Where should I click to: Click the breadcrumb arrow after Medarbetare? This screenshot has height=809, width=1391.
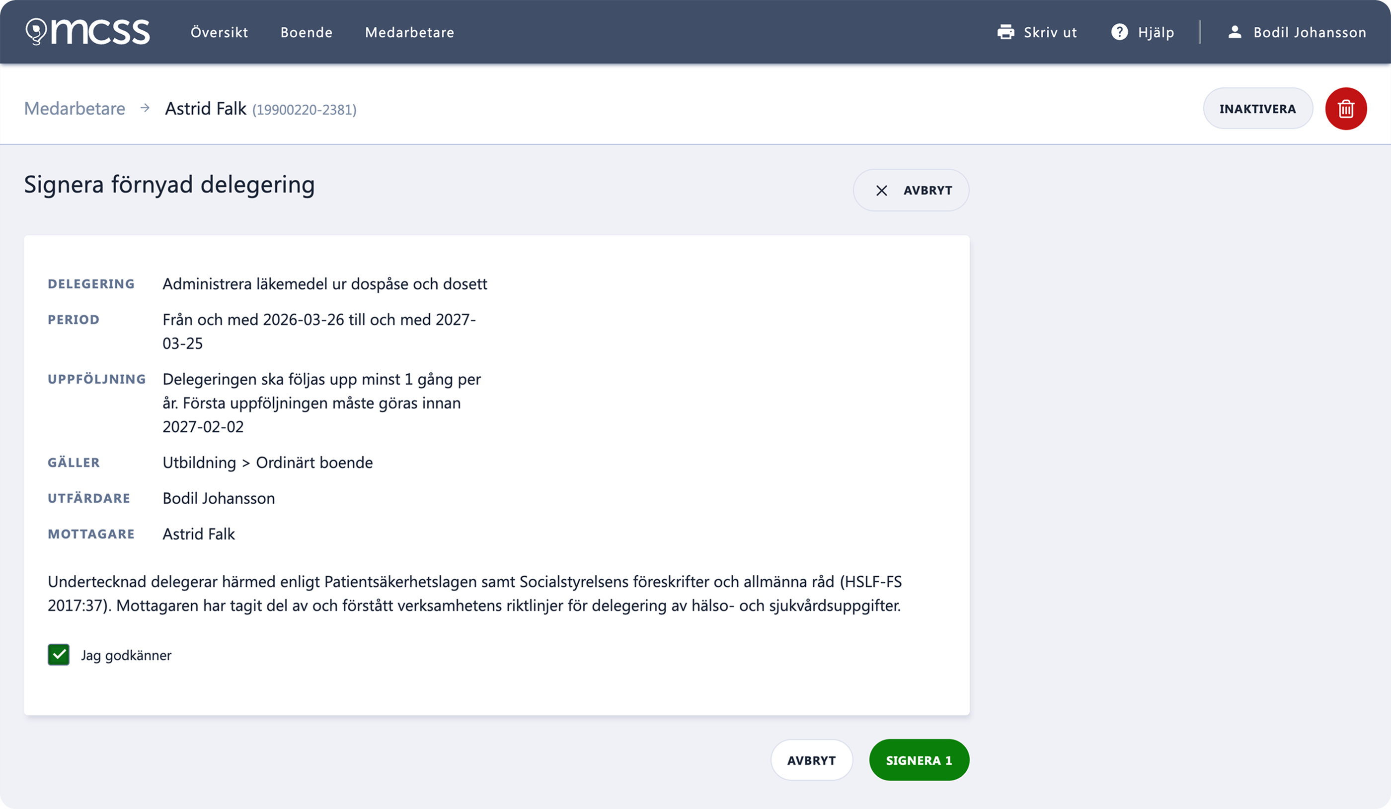pos(145,108)
